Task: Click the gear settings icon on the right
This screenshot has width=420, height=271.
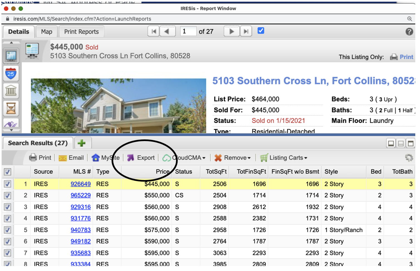Action: (x=409, y=157)
